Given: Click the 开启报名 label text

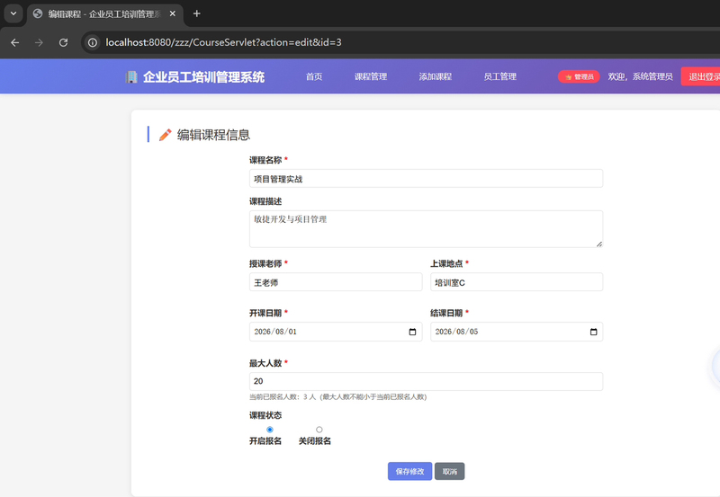Looking at the screenshot, I should pos(265,441).
